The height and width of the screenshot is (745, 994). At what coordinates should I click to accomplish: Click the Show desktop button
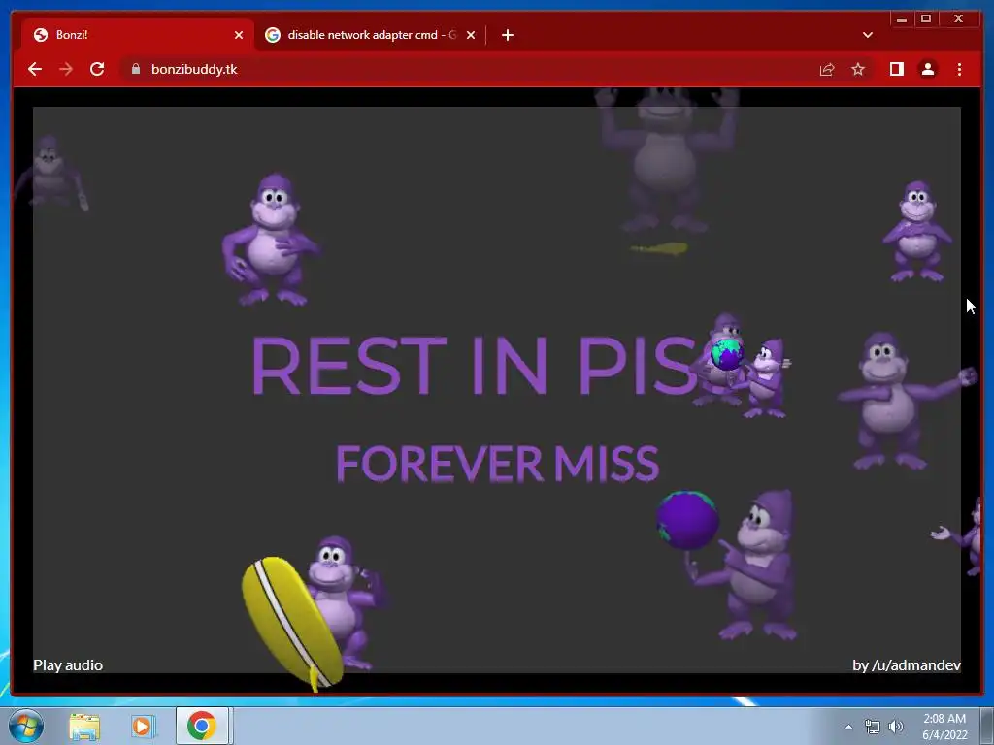(x=987, y=726)
